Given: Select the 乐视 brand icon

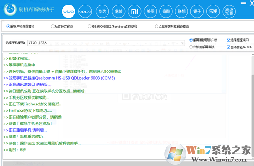Looking at the screenshot, I should 213,11.
